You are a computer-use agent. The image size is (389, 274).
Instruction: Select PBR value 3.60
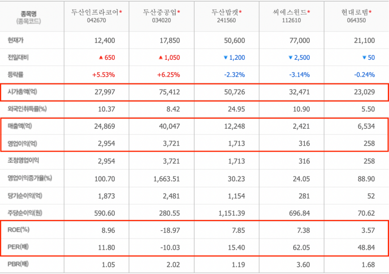coord(303,265)
